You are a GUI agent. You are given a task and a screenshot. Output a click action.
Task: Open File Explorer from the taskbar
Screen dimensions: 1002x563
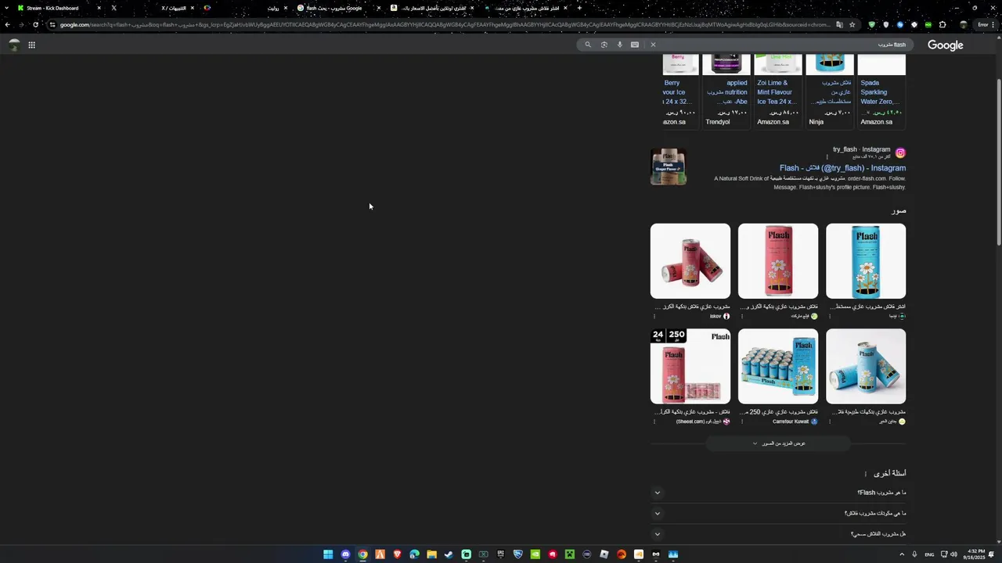431,554
